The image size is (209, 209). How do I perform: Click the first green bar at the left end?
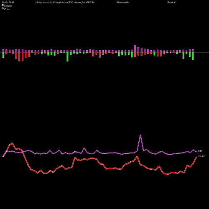pos(3,55)
